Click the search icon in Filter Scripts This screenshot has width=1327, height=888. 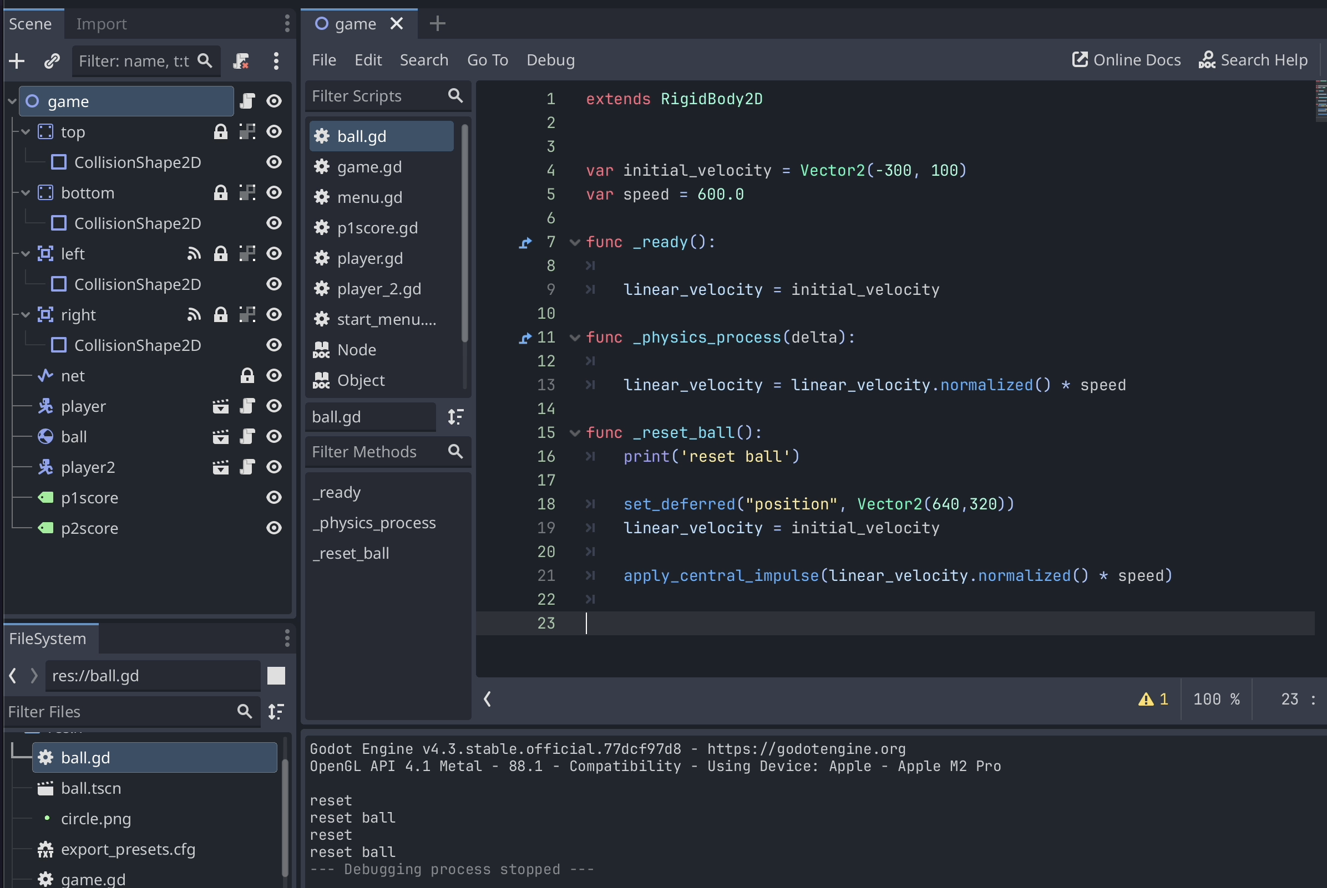point(455,96)
